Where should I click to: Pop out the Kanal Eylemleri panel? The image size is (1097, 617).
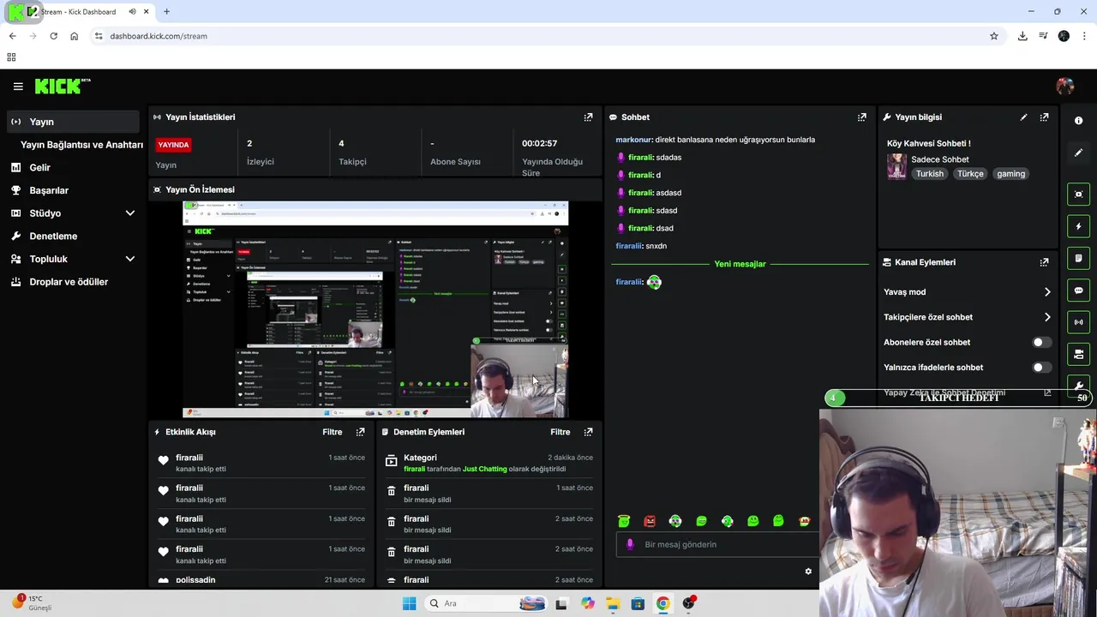point(1044,262)
